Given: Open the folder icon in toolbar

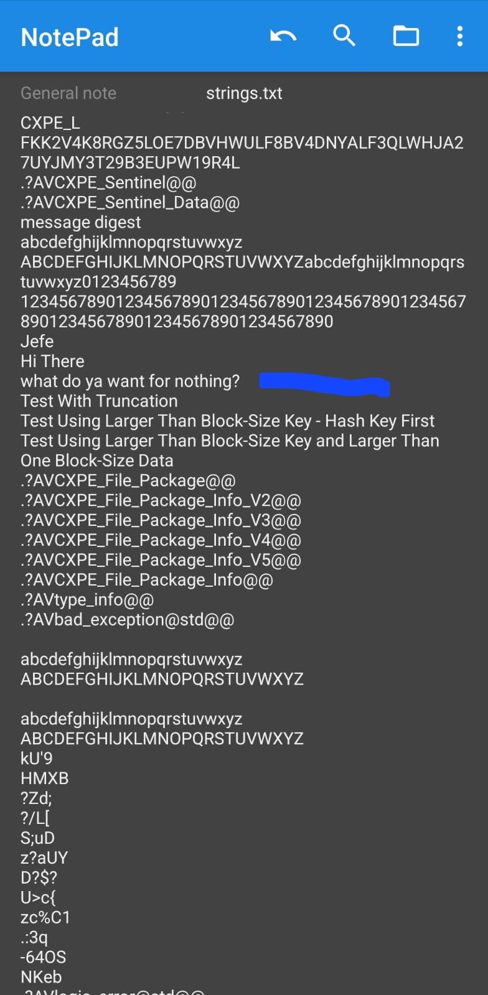Looking at the screenshot, I should point(406,36).
